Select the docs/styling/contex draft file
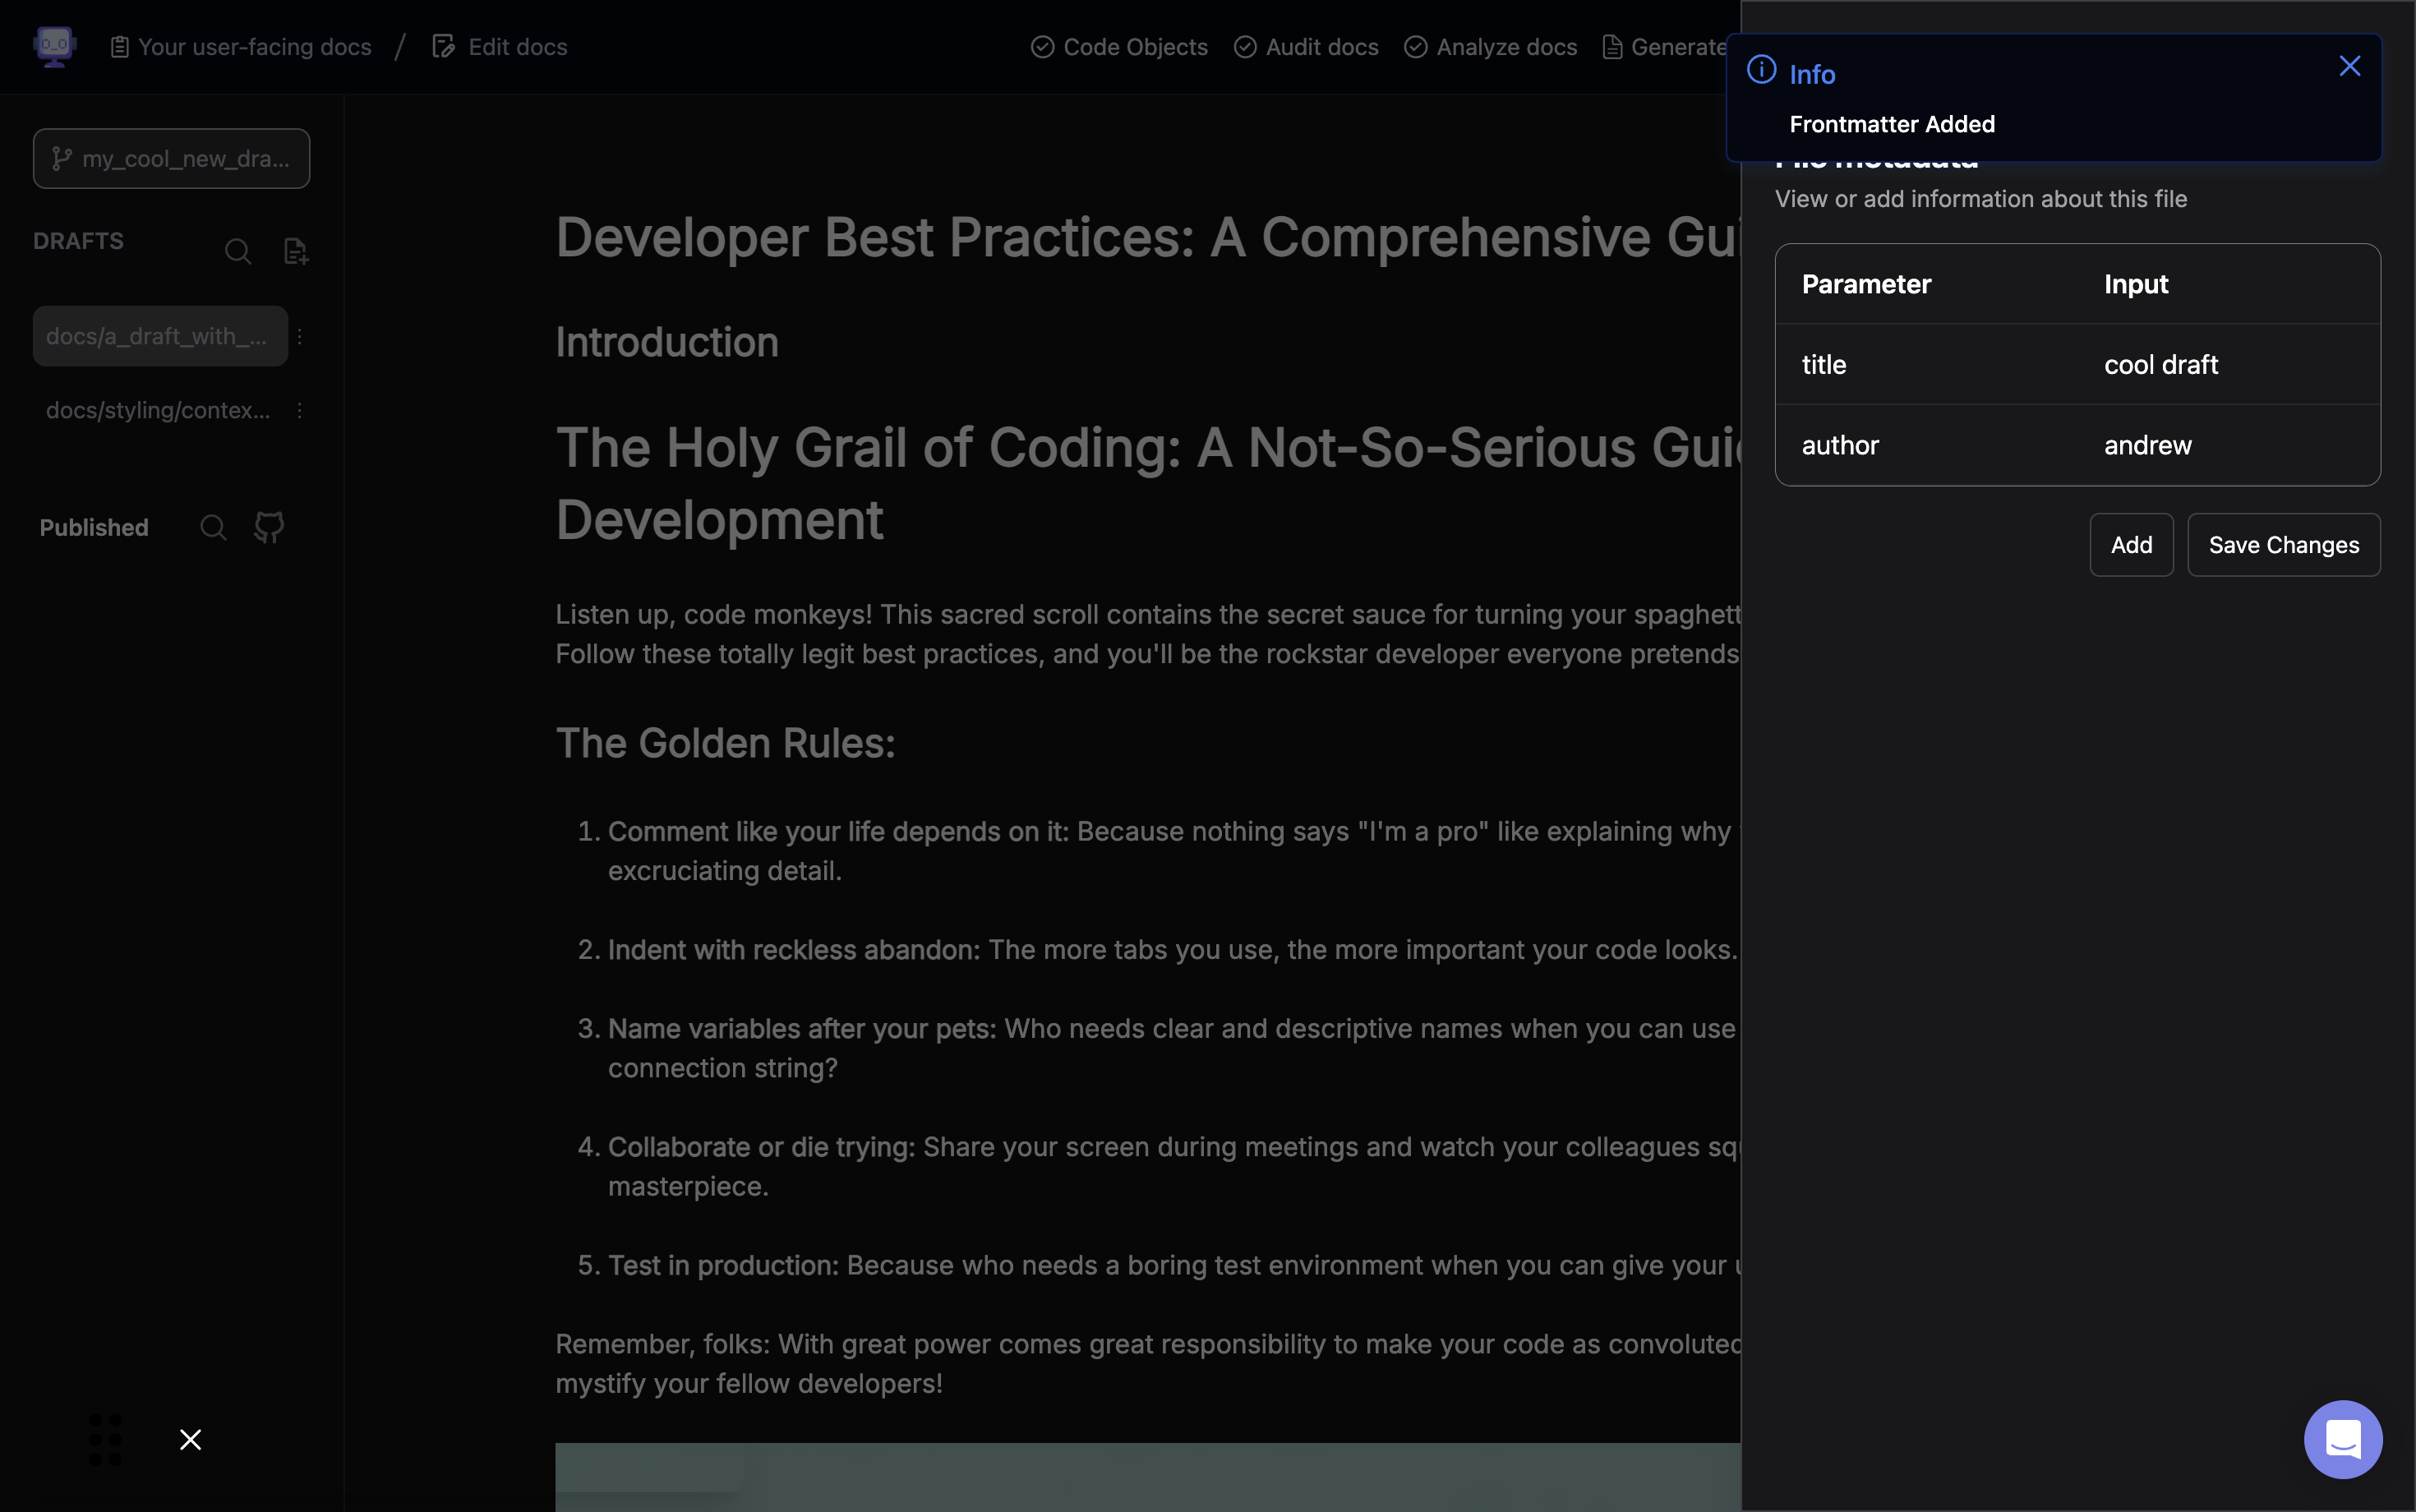Image resolution: width=2416 pixels, height=1512 pixels. (x=158, y=410)
